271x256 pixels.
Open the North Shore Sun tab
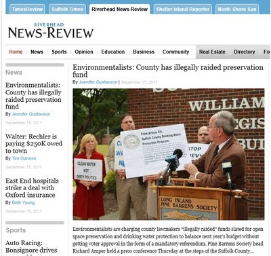(x=237, y=10)
